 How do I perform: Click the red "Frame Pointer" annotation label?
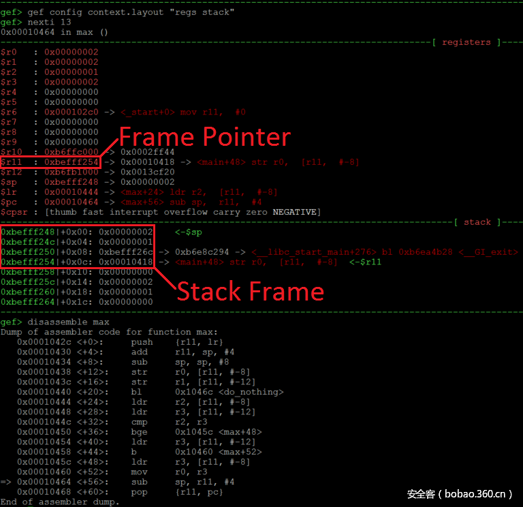click(205, 137)
